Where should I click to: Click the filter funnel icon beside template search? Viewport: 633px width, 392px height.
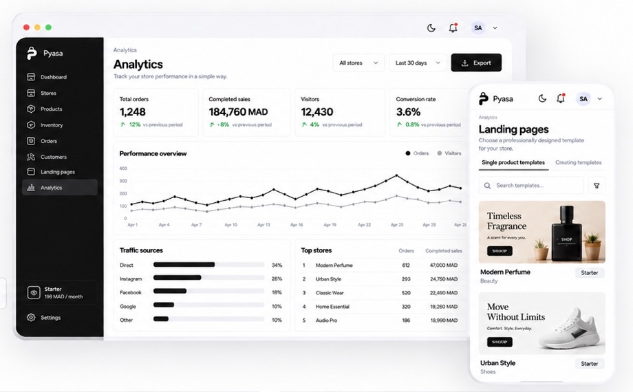597,186
